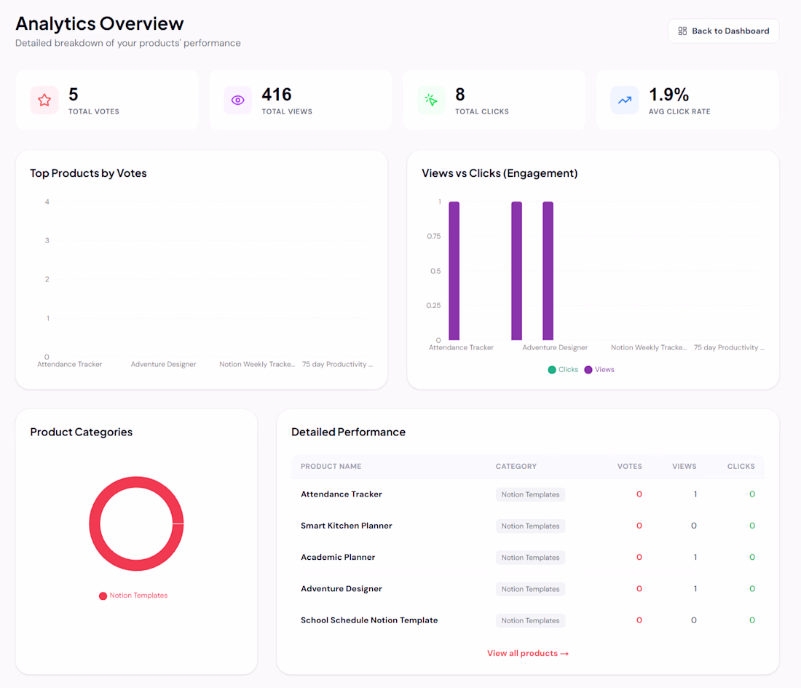Click the CLICKS column header
This screenshot has height=688, width=801.
tap(741, 467)
